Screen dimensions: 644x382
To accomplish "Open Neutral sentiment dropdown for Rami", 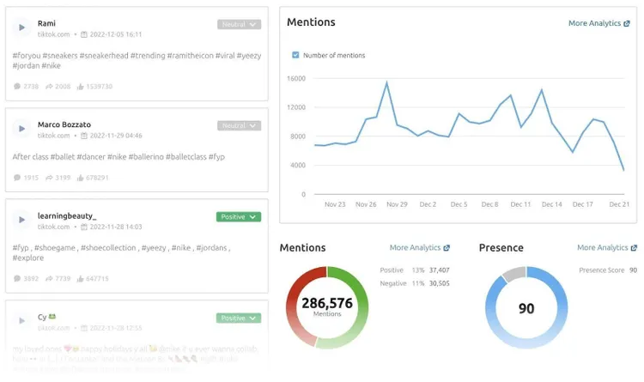I will tap(239, 24).
